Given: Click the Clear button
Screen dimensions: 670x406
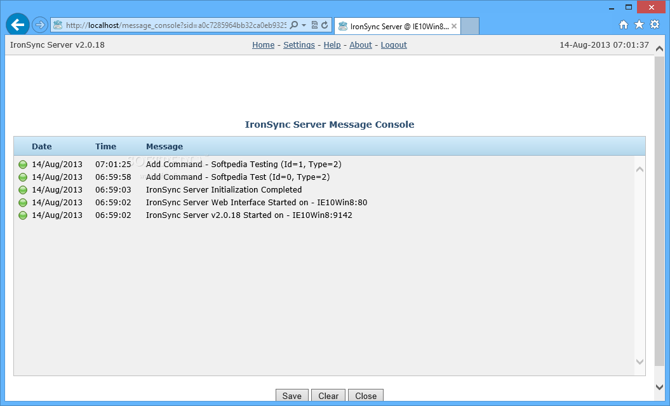Looking at the screenshot, I should (328, 396).
